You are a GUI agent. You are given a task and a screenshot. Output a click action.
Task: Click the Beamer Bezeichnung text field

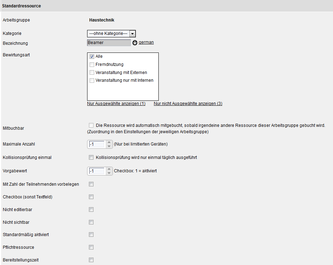click(109, 43)
